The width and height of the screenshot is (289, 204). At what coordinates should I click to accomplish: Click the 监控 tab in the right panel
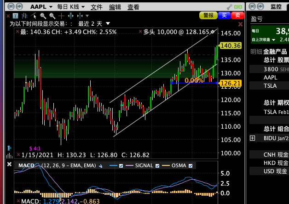pyautogui.click(x=276, y=7)
